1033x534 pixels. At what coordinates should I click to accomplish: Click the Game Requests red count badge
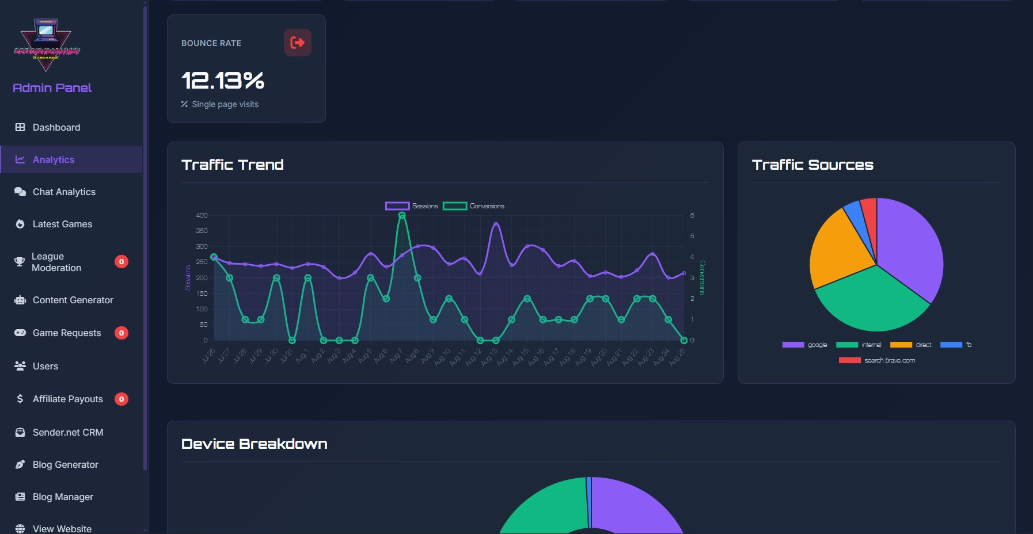(121, 333)
